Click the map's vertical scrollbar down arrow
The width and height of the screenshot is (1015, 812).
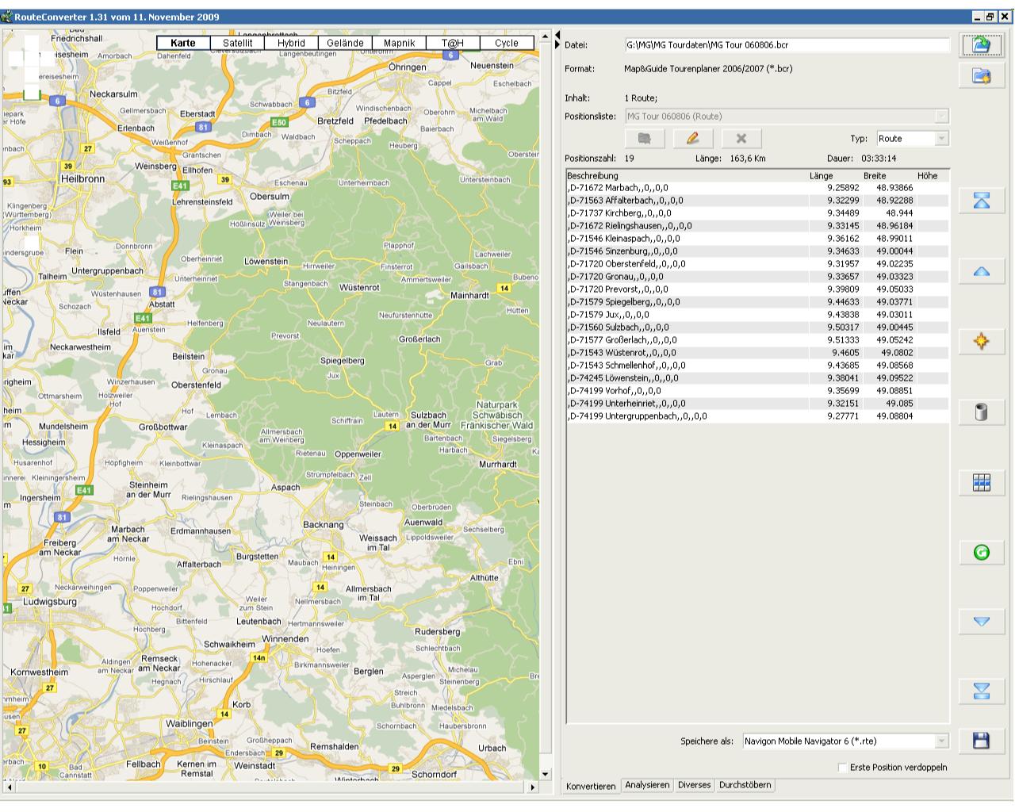coord(545,774)
